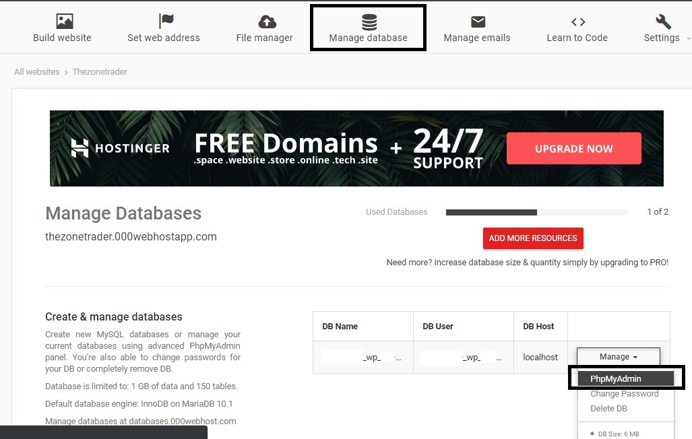Image resolution: width=692 pixels, height=439 pixels.
Task: Click the thezonetrader.000webhostapp.com domain text
Action: pos(131,236)
